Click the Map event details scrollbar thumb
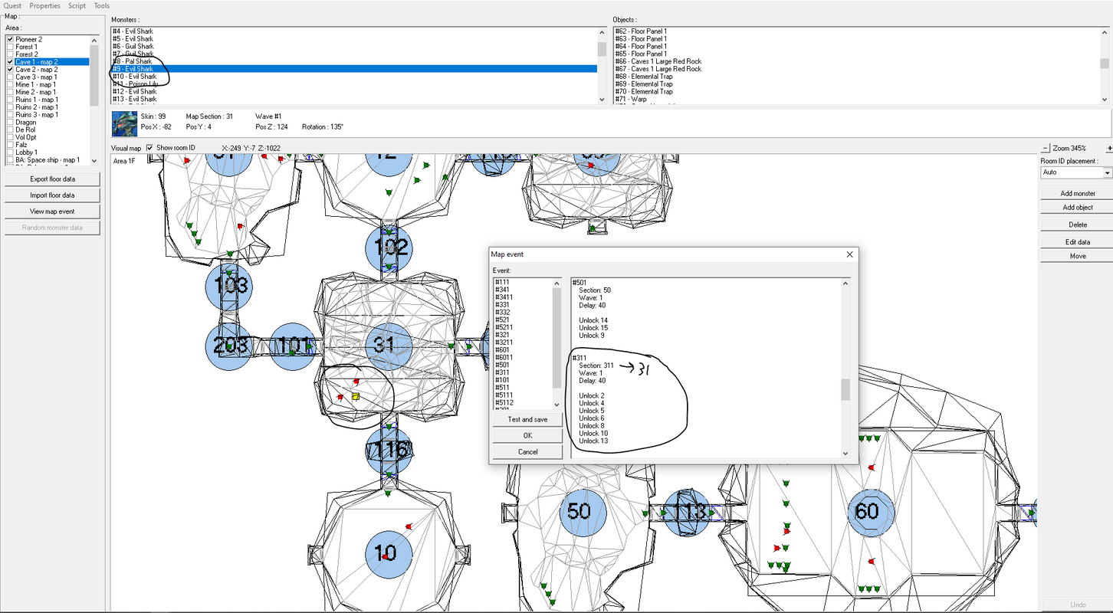 (x=845, y=389)
